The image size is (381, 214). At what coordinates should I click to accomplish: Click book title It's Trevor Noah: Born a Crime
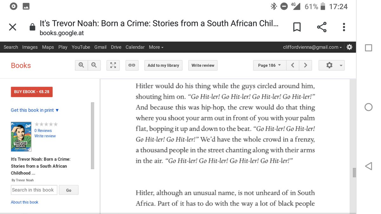coord(41,166)
